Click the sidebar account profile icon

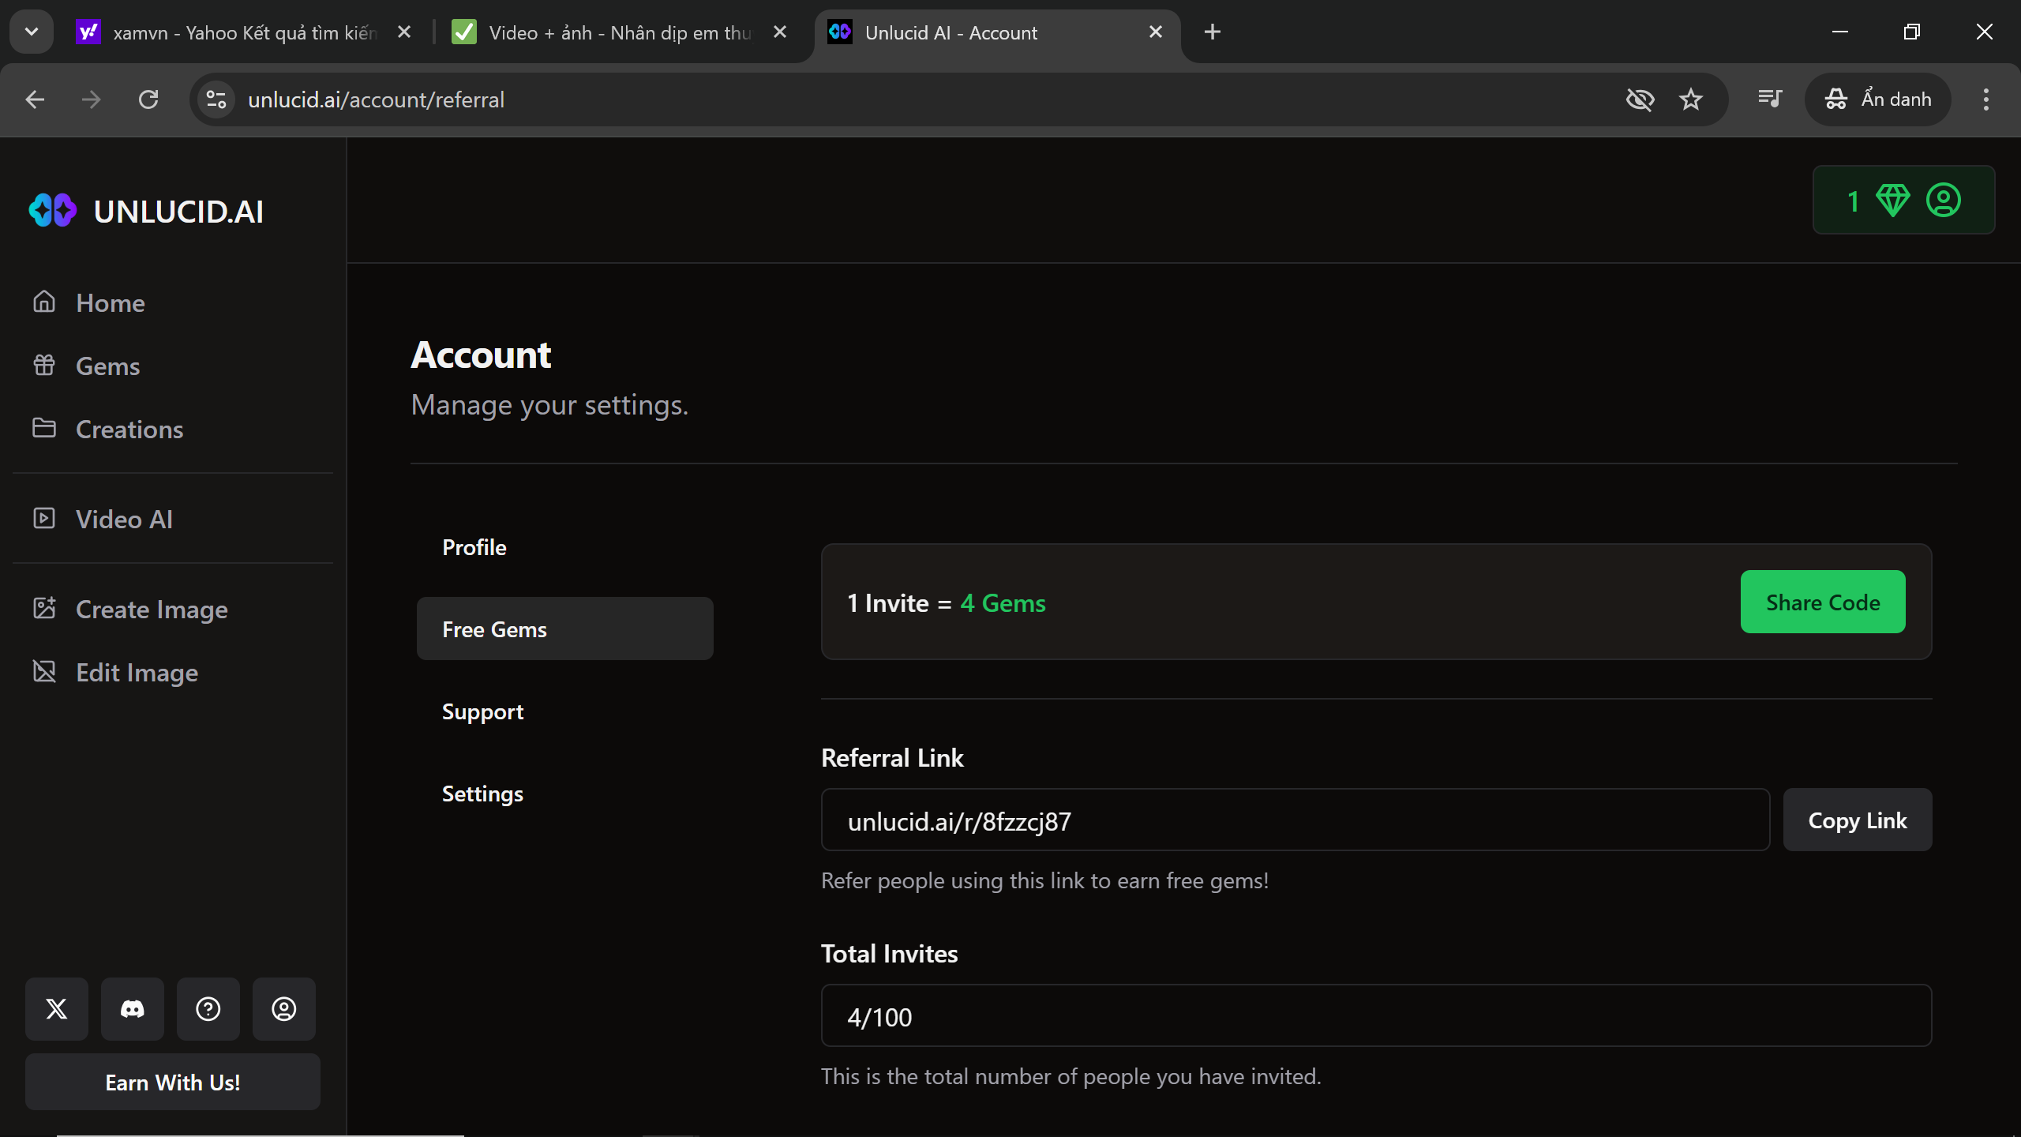coord(284,1008)
